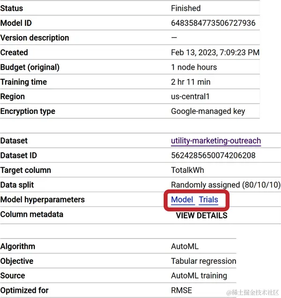Click the us-central1 region value
The height and width of the screenshot is (298, 281).
(x=191, y=97)
